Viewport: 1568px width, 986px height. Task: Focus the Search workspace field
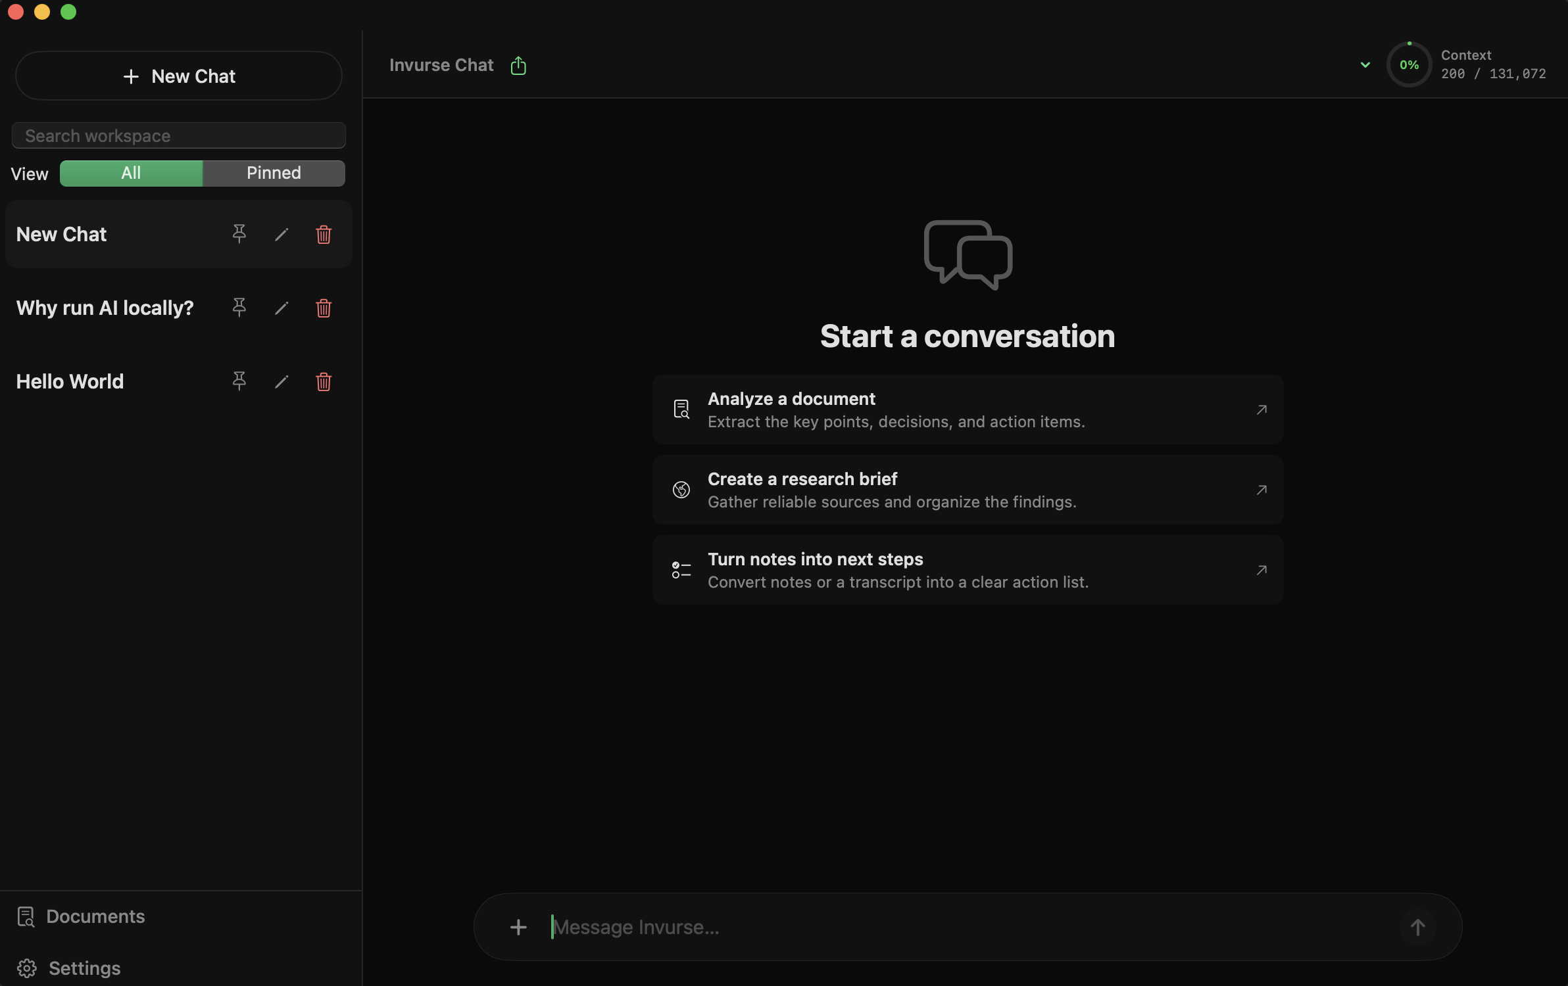(179, 135)
